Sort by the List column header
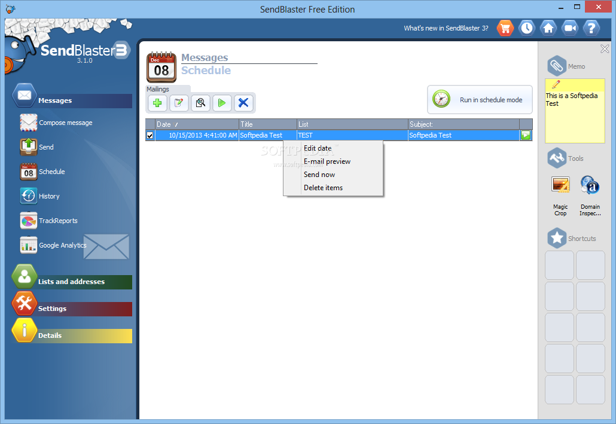The image size is (616, 424). click(x=352, y=124)
